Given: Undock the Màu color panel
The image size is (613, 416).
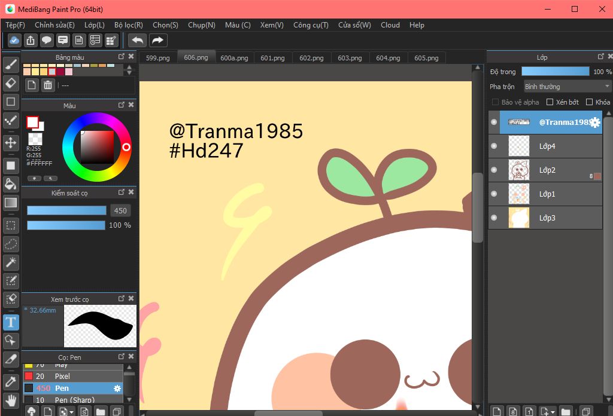Looking at the screenshot, I should [121, 105].
